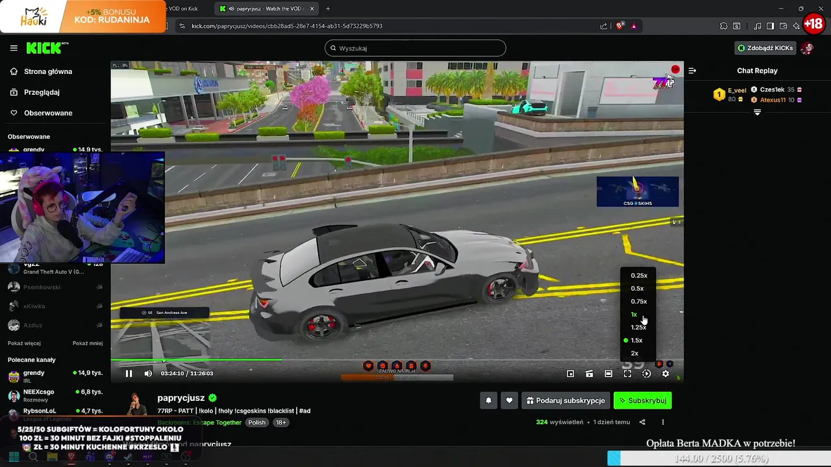Click the Polish language tag
Image resolution: width=831 pixels, height=467 pixels.
pos(257,422)
